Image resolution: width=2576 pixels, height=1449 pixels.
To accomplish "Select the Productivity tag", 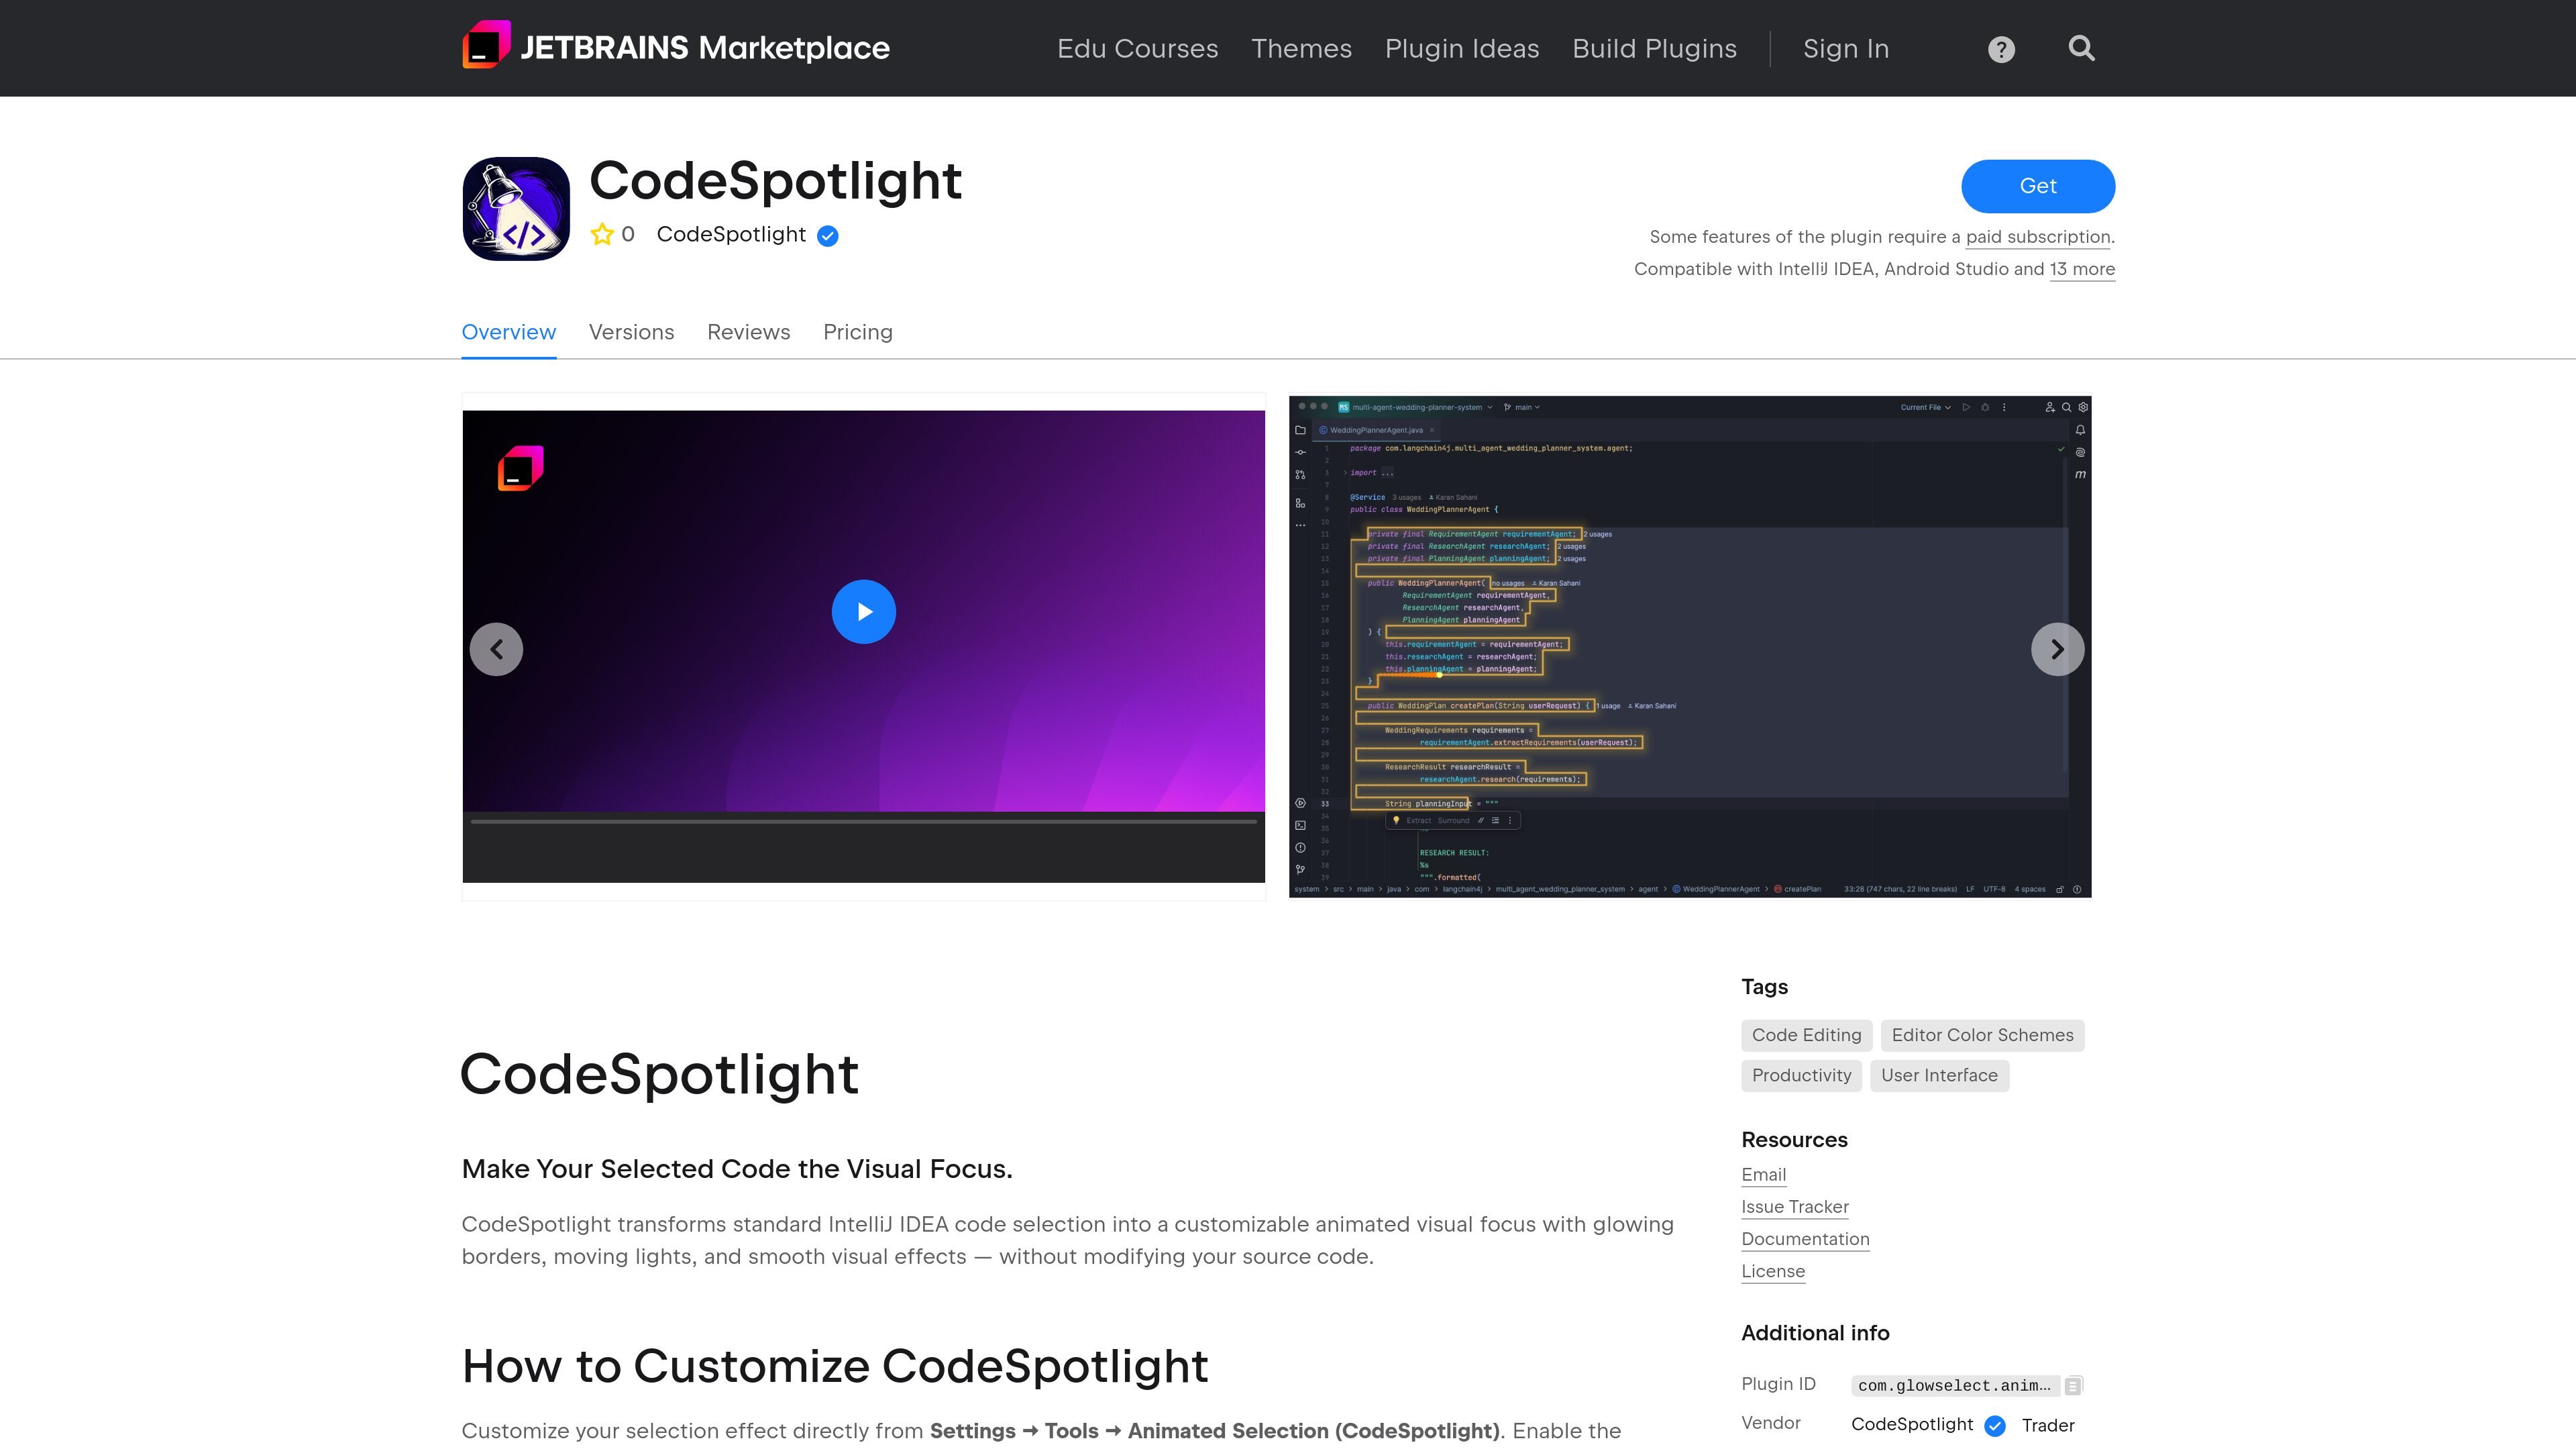I will pos(1801,1075).
